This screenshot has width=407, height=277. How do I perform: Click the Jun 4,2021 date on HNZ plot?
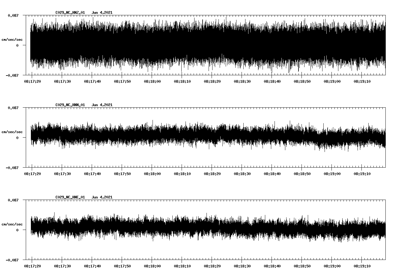(x=102, y=13)
